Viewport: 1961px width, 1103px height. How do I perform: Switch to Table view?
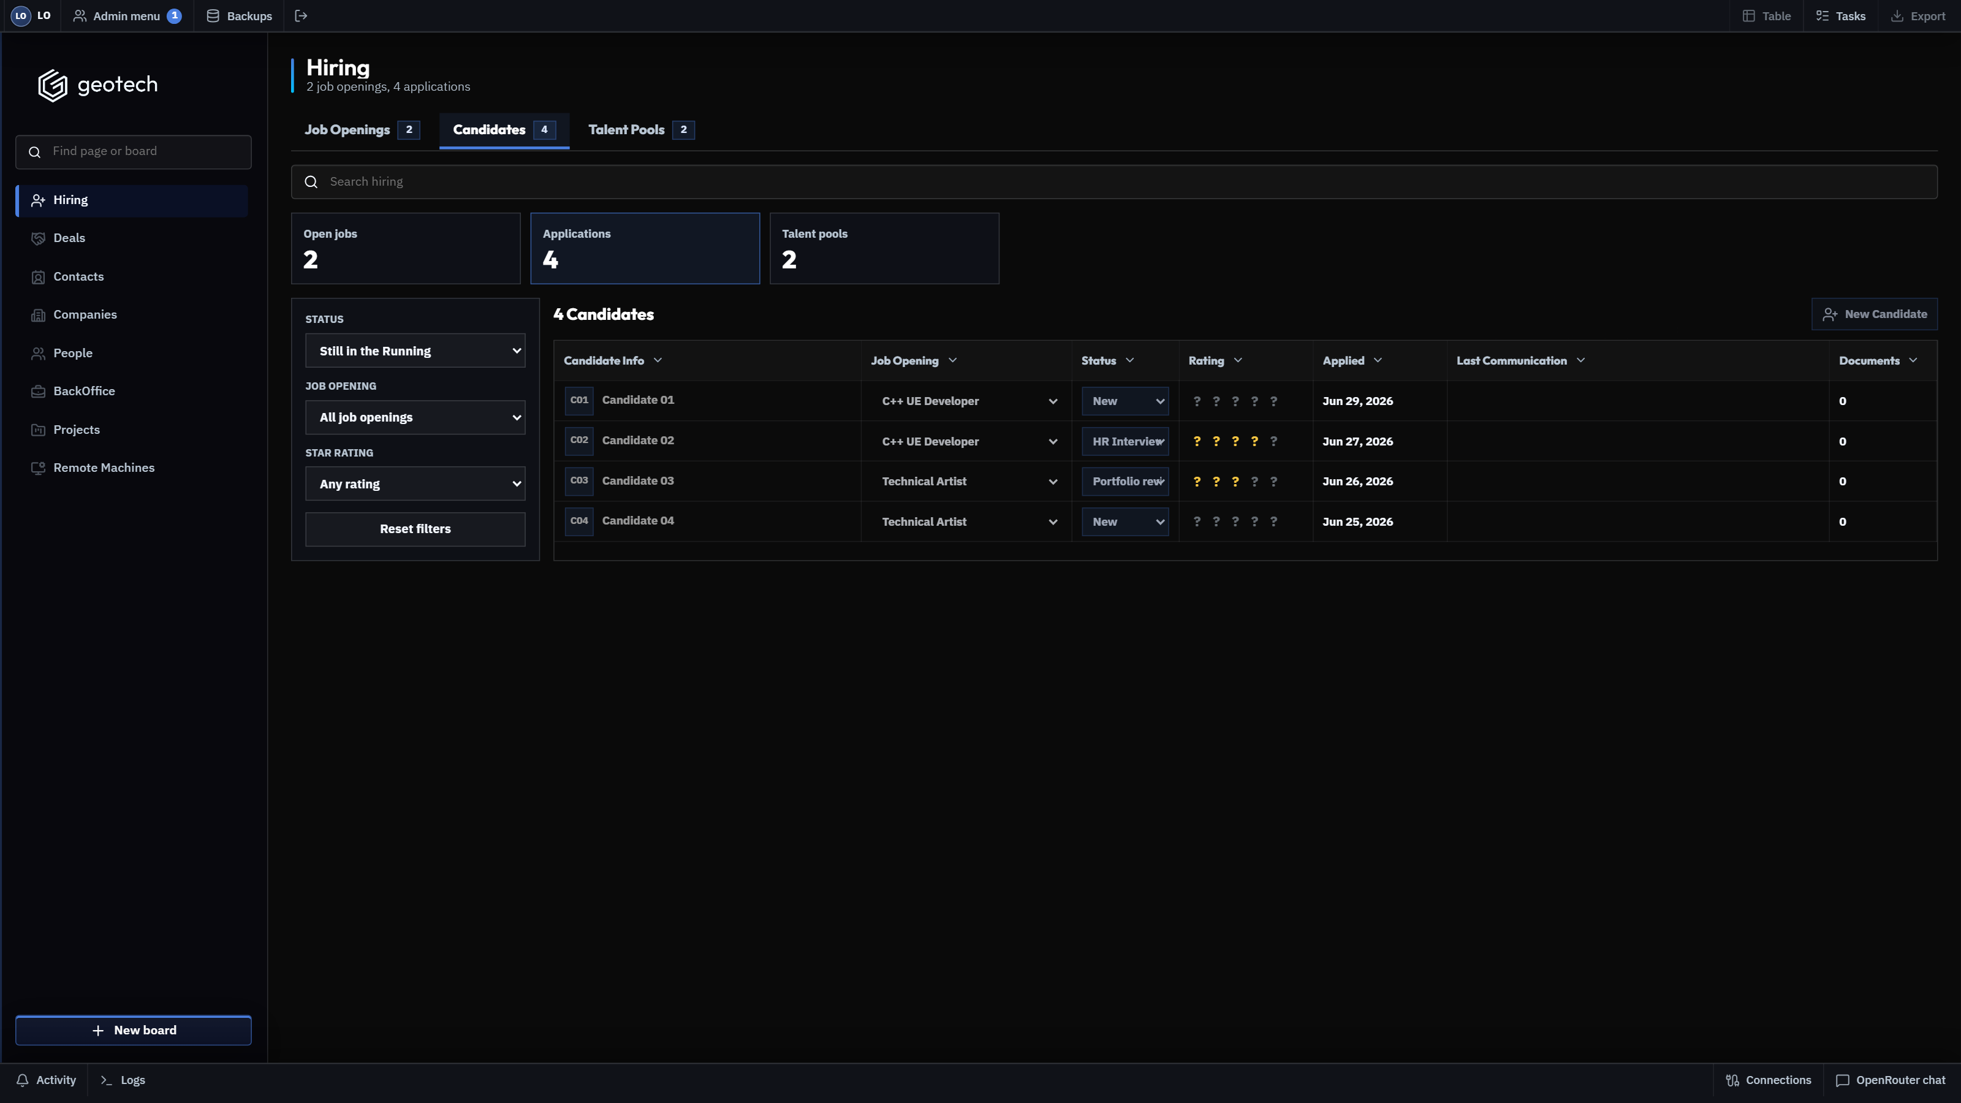point(1766,16)
